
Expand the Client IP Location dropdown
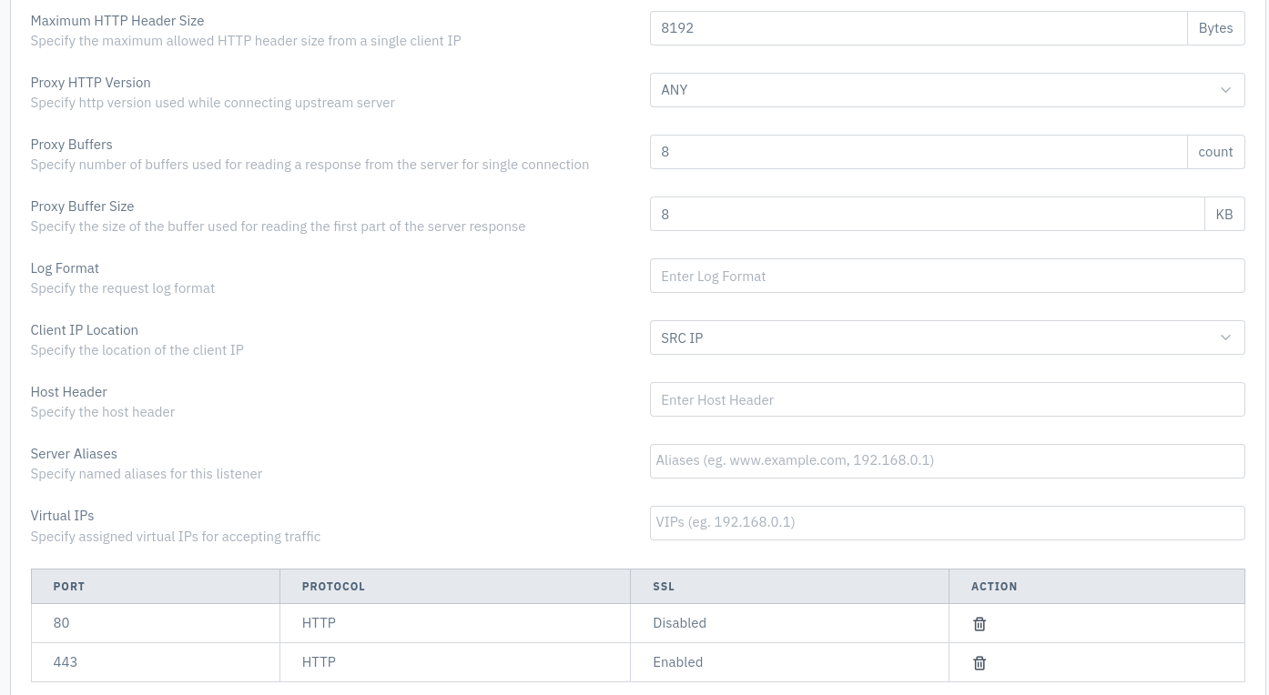(947, 337)
